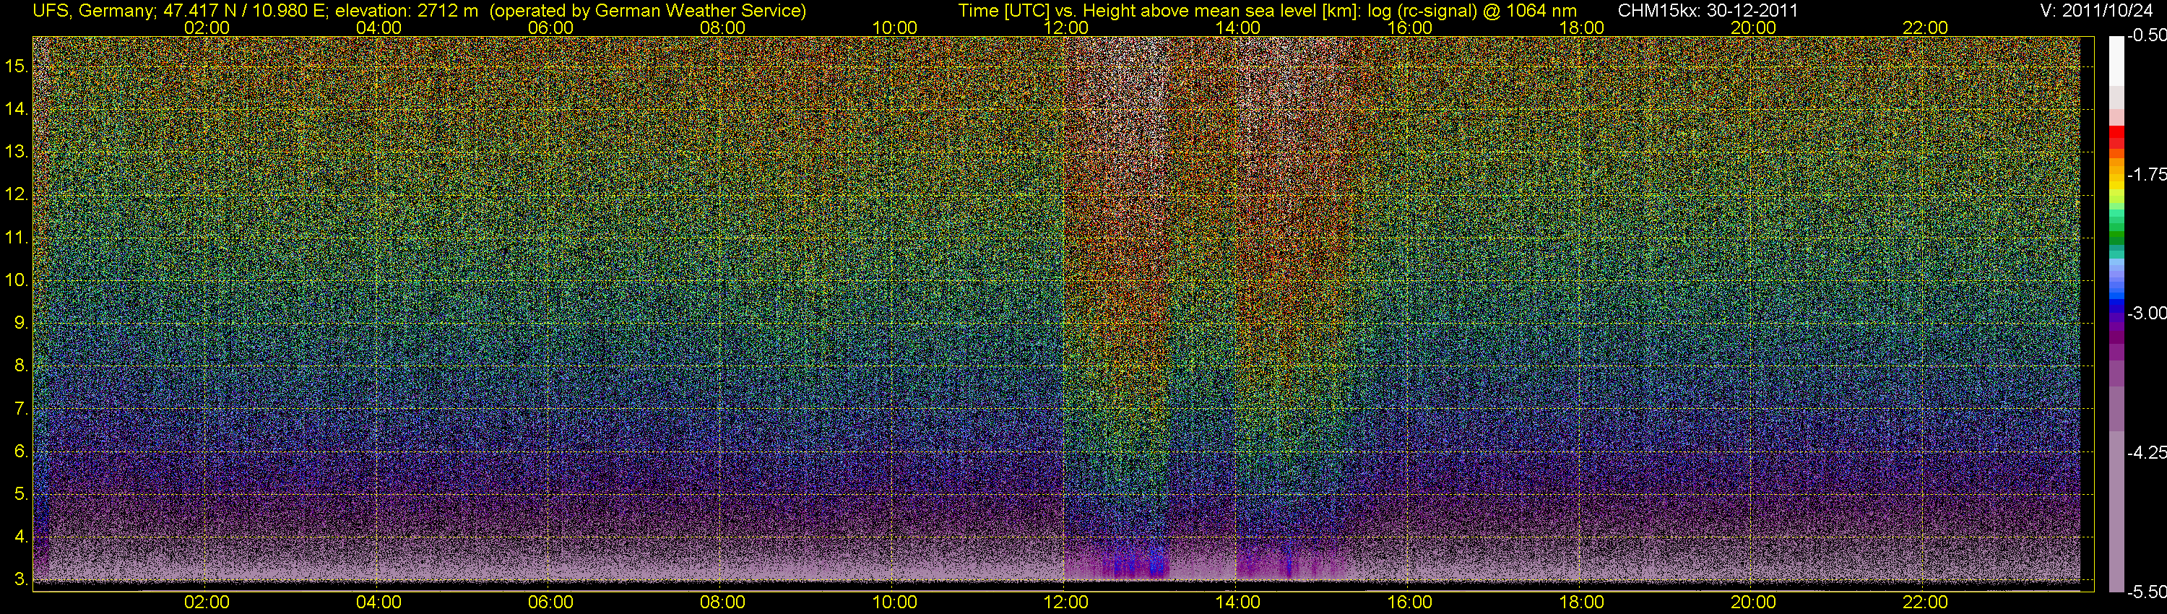The width and height of the screenshot is (2167, 614).
Task: Click the height axis label '8.'
Action: point(21,366)
